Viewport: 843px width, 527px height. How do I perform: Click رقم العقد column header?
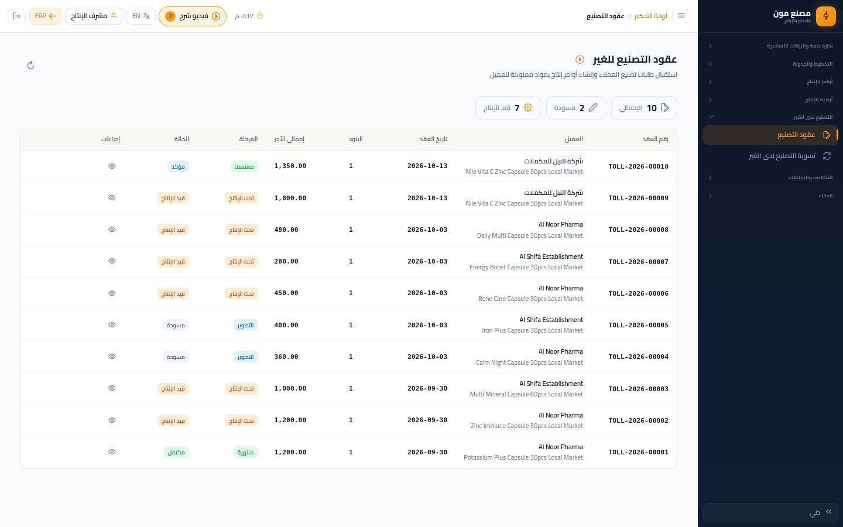coord(656,139)
